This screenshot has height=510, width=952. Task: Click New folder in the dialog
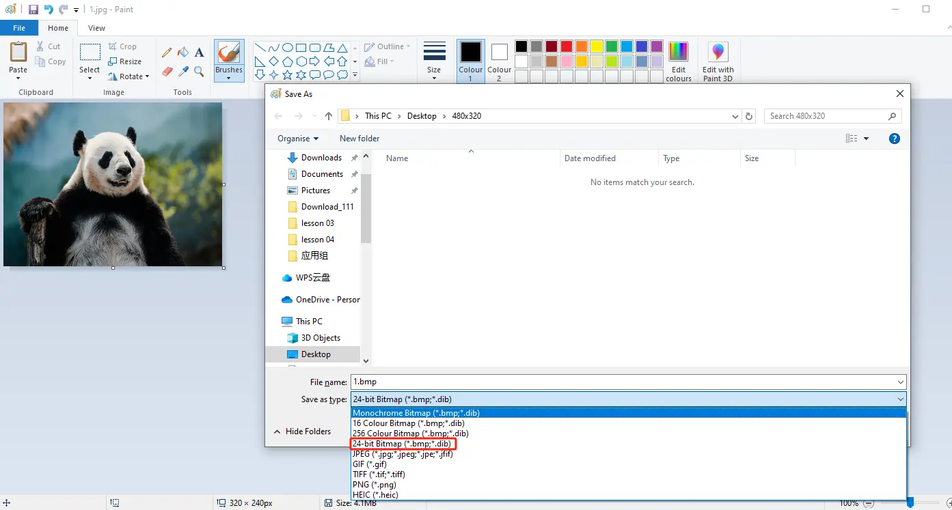pos(359,139)
